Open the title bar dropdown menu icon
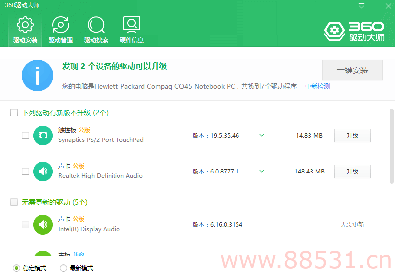 point(361,6)
